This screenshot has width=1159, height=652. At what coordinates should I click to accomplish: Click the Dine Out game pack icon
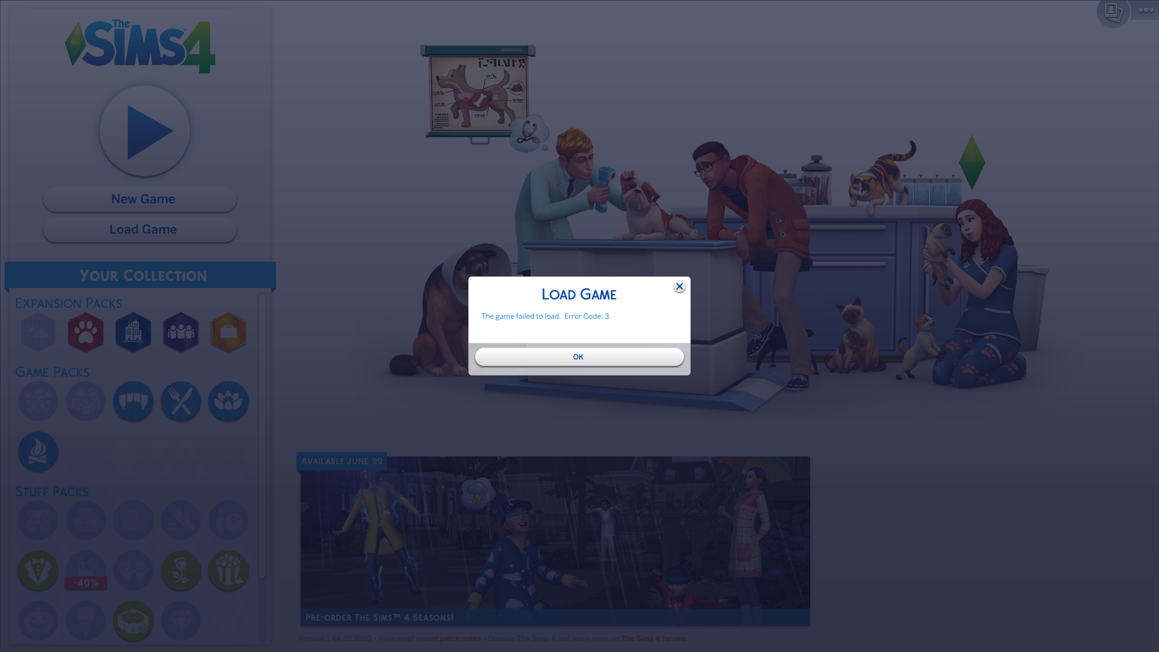[180, 400]
